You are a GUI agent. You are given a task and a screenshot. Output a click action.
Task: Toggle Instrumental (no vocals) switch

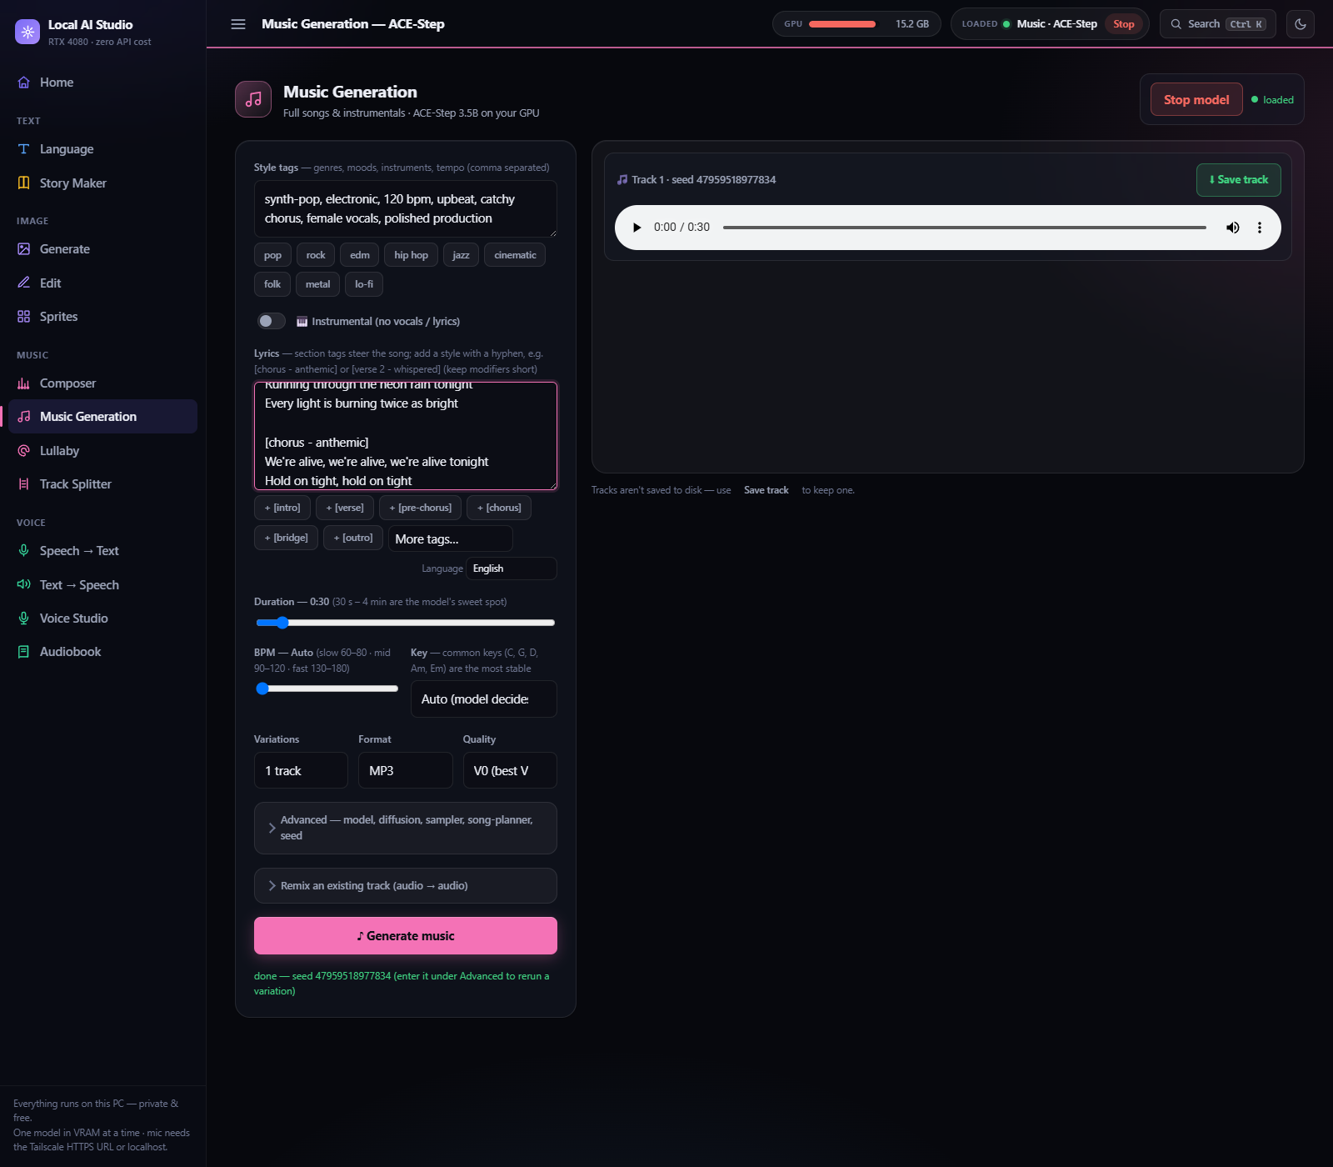pyautogui.click(x=271, y=321)
